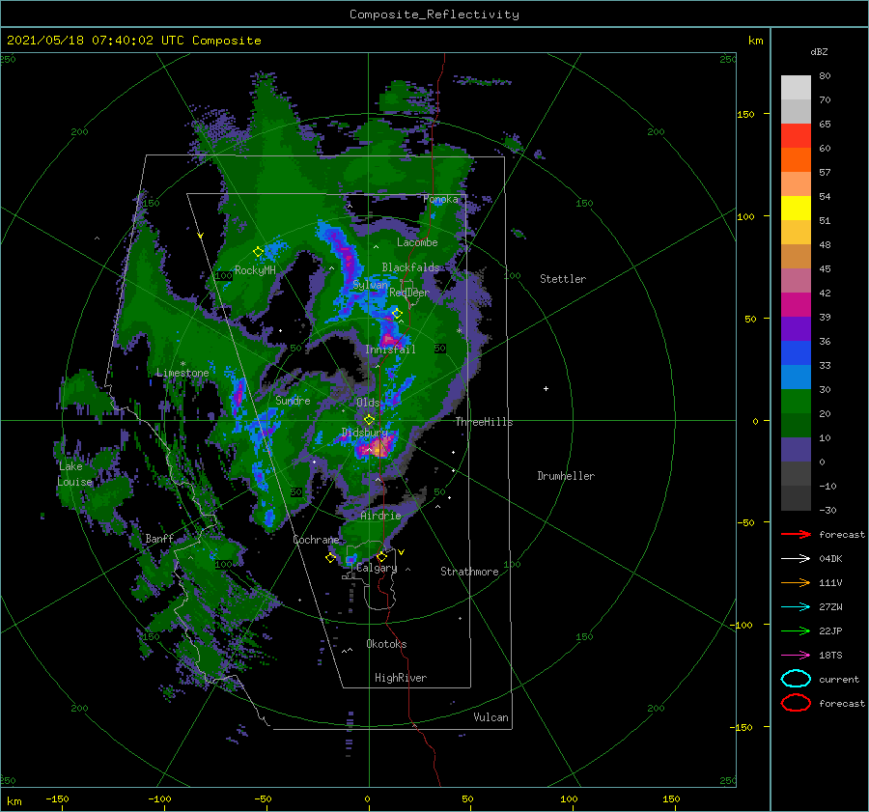Click the Okotoks town label
The width and height of the screenshot is (869, 812).
386,644
